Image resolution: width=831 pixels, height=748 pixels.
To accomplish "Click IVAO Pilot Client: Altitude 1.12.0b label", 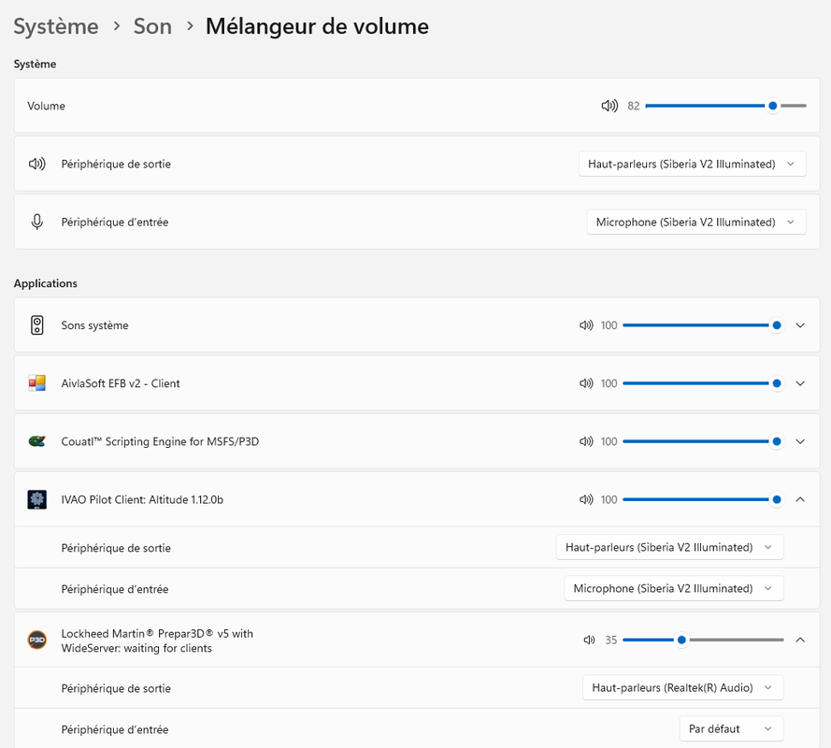I will coord(142,499).
